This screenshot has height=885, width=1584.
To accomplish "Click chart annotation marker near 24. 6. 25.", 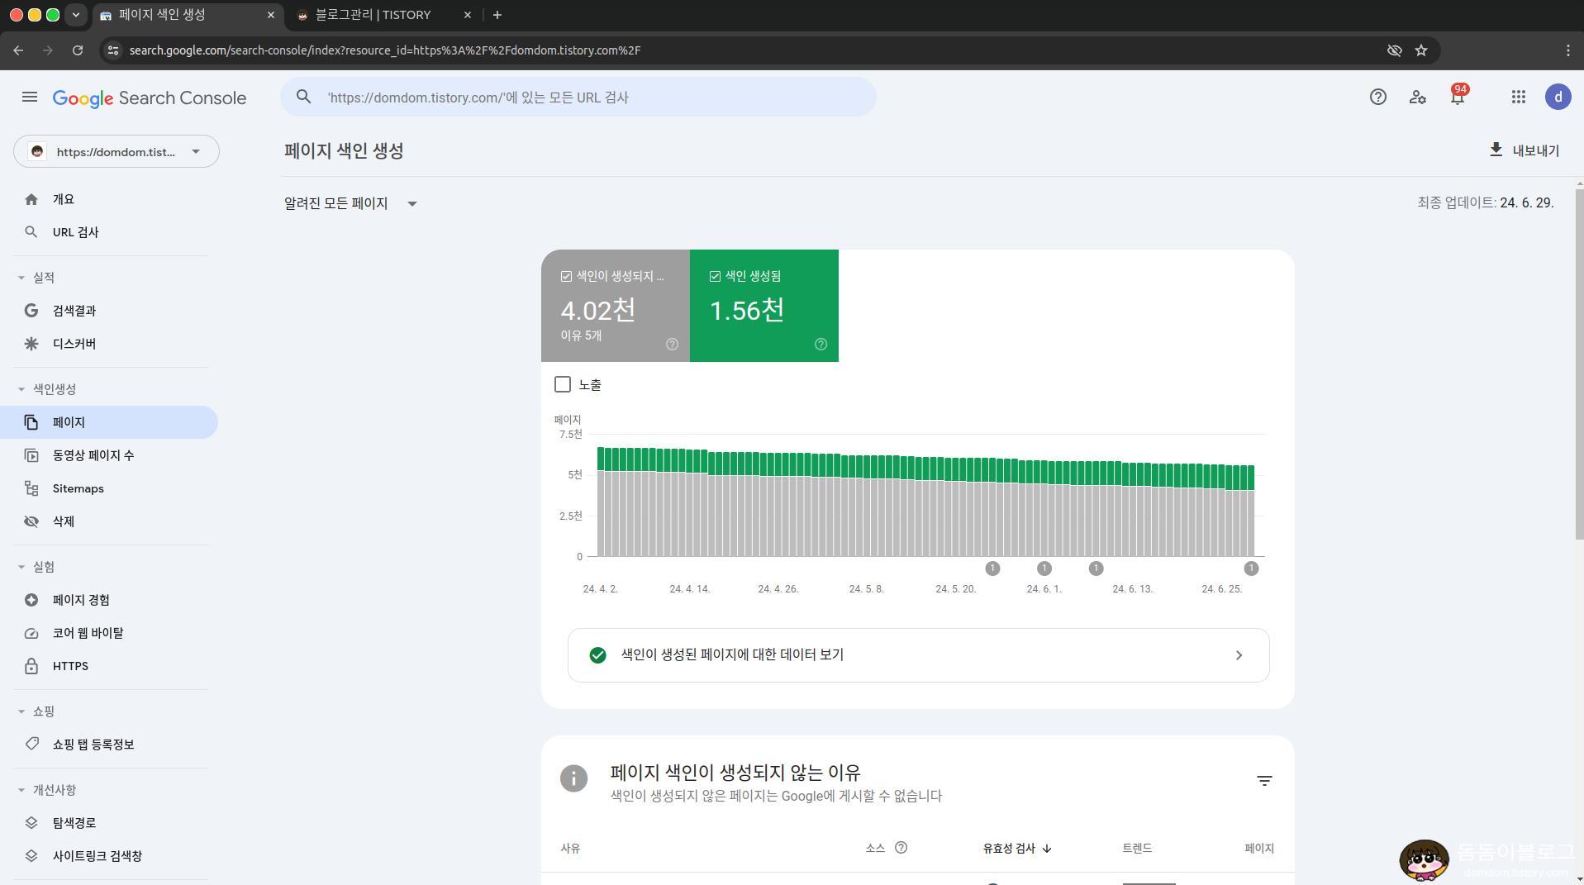I will click(1251, 569).
